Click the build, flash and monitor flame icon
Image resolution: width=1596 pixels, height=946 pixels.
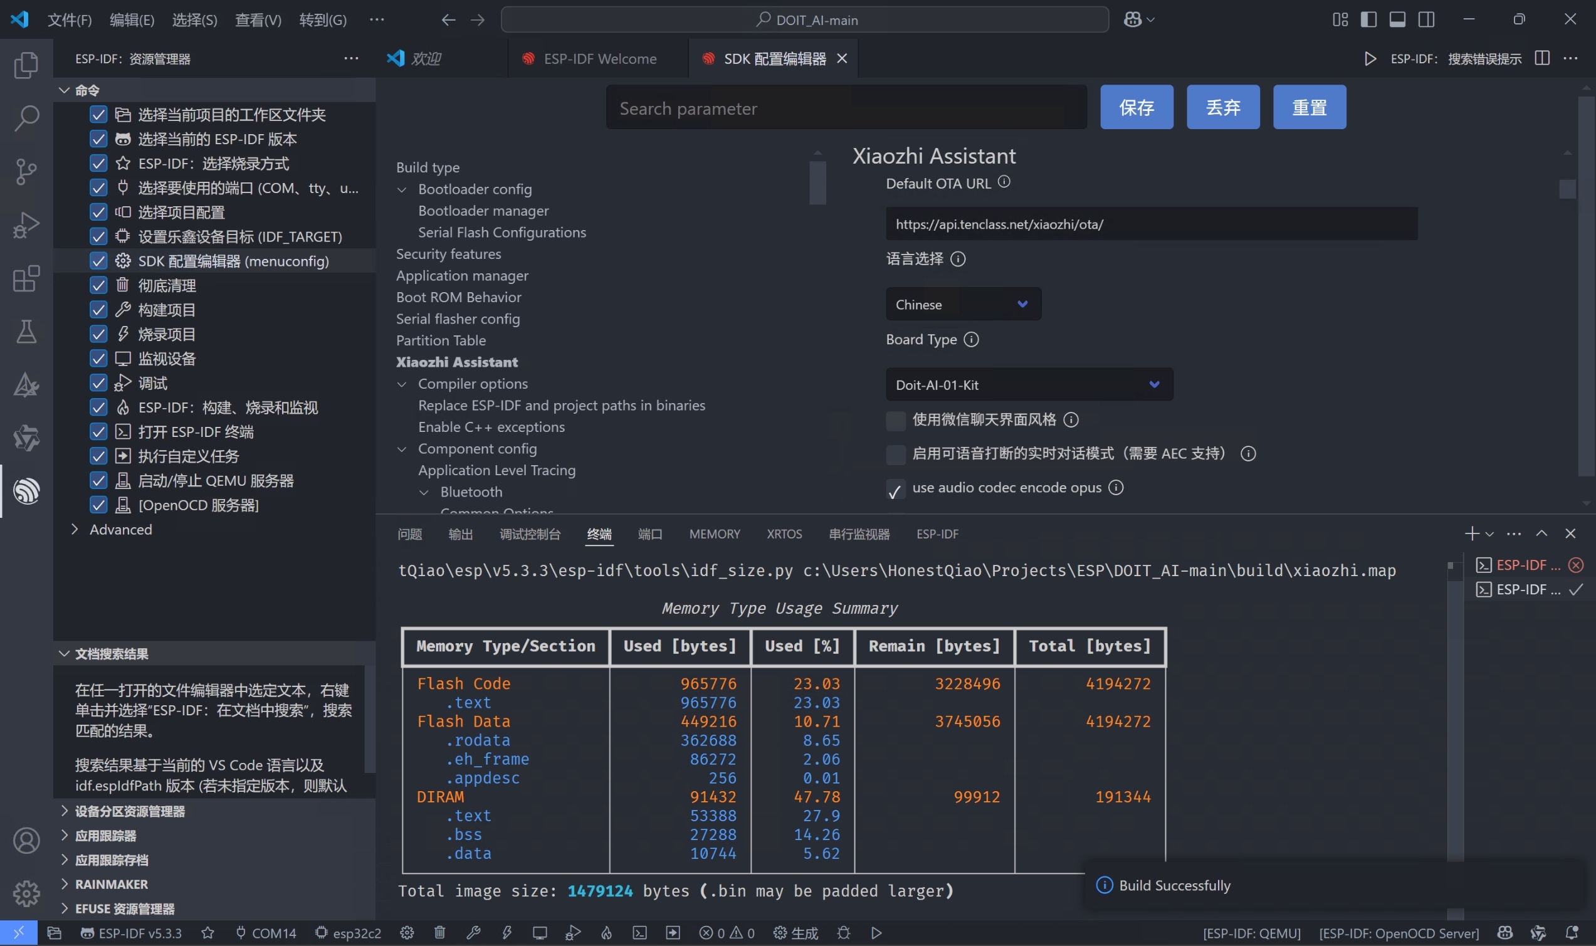click(606, 933)
